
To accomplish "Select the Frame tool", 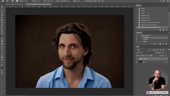I will coord(2,20).
